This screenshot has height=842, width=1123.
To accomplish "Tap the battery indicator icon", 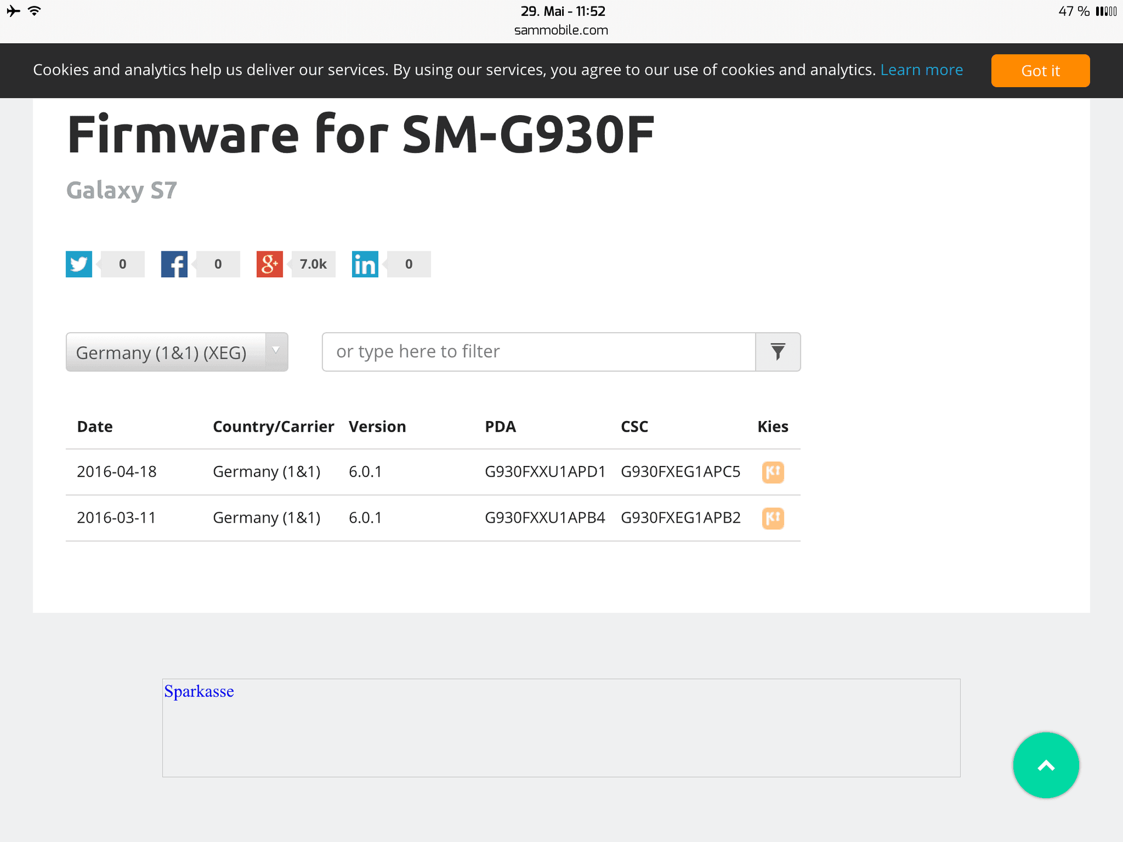I will point(1106,11).
